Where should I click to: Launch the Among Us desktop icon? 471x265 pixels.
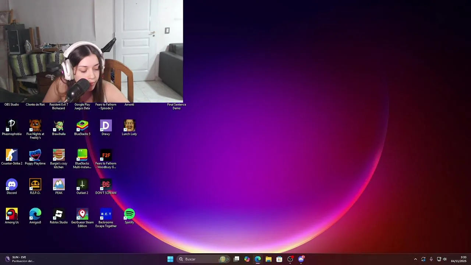12,216
